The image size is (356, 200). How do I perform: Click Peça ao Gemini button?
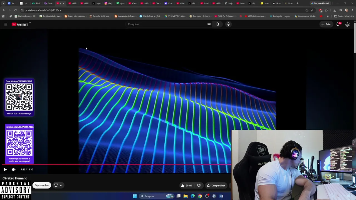point(320,3)
